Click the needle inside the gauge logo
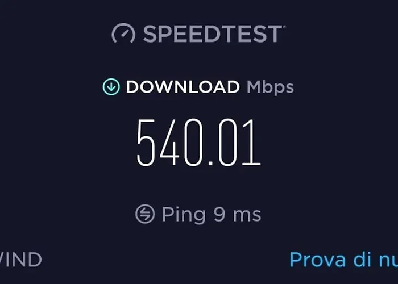Image resolution: width=398 pixels, height=284 pixels. coord(125,34)
